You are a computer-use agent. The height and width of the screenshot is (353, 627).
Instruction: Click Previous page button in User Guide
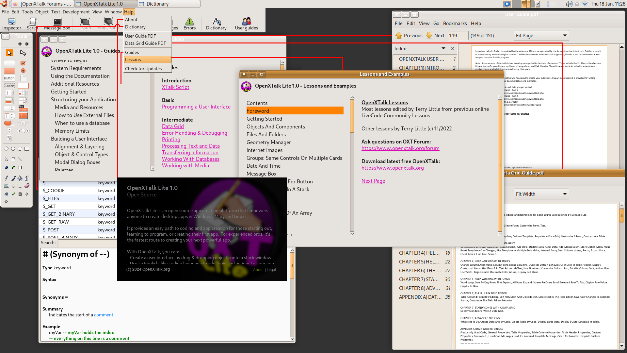409,35
